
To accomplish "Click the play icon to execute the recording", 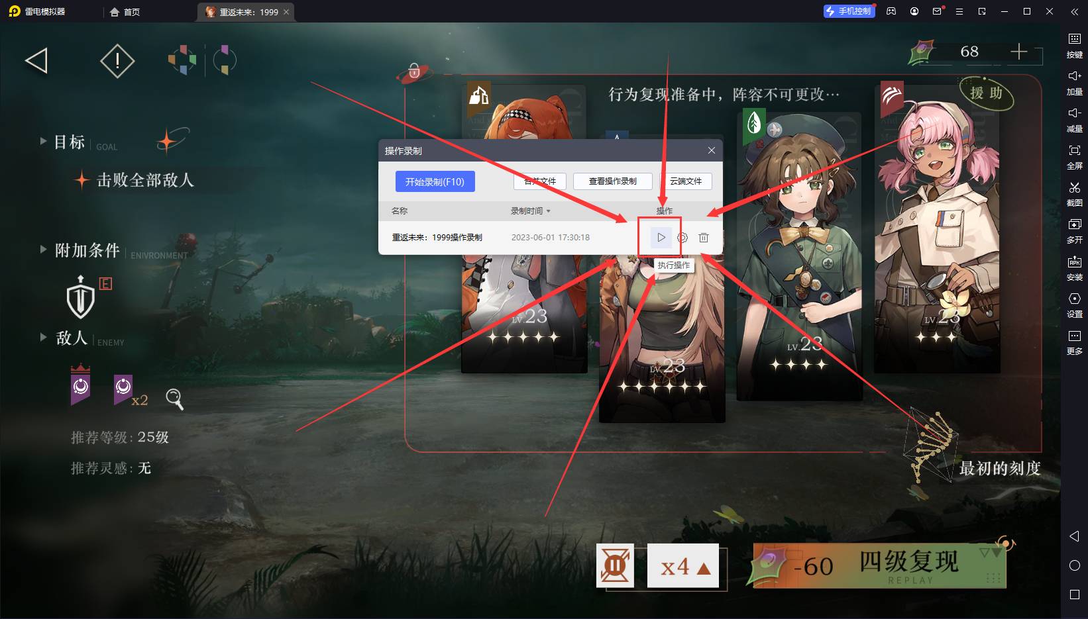I will coord(661,238).
